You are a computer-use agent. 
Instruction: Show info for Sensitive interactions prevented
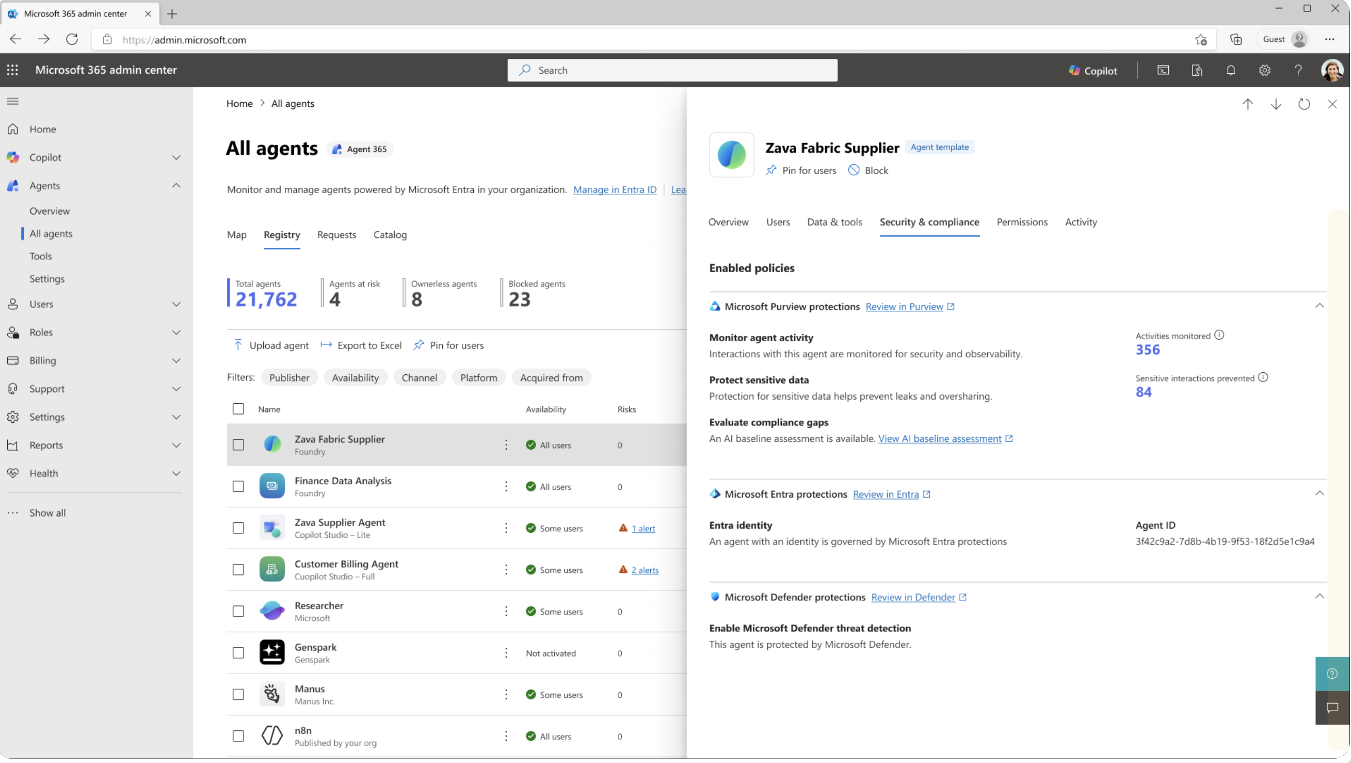(x=1263, y=378)
